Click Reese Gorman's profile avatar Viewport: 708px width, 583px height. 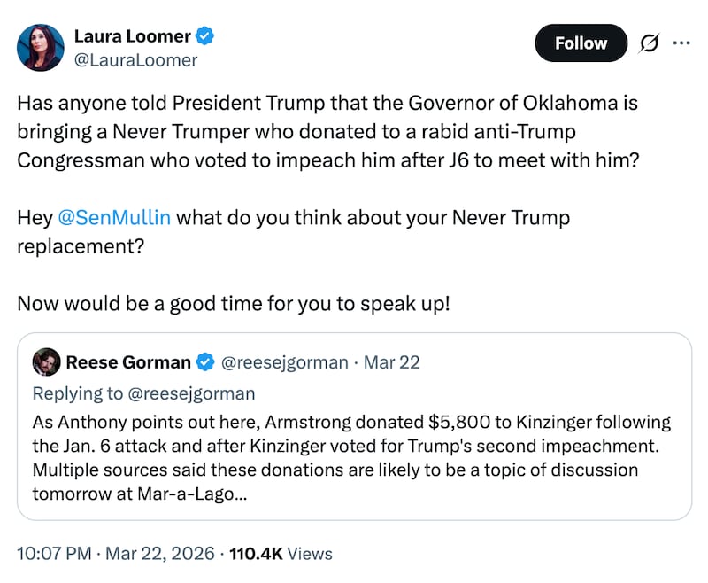coord(44,361)
